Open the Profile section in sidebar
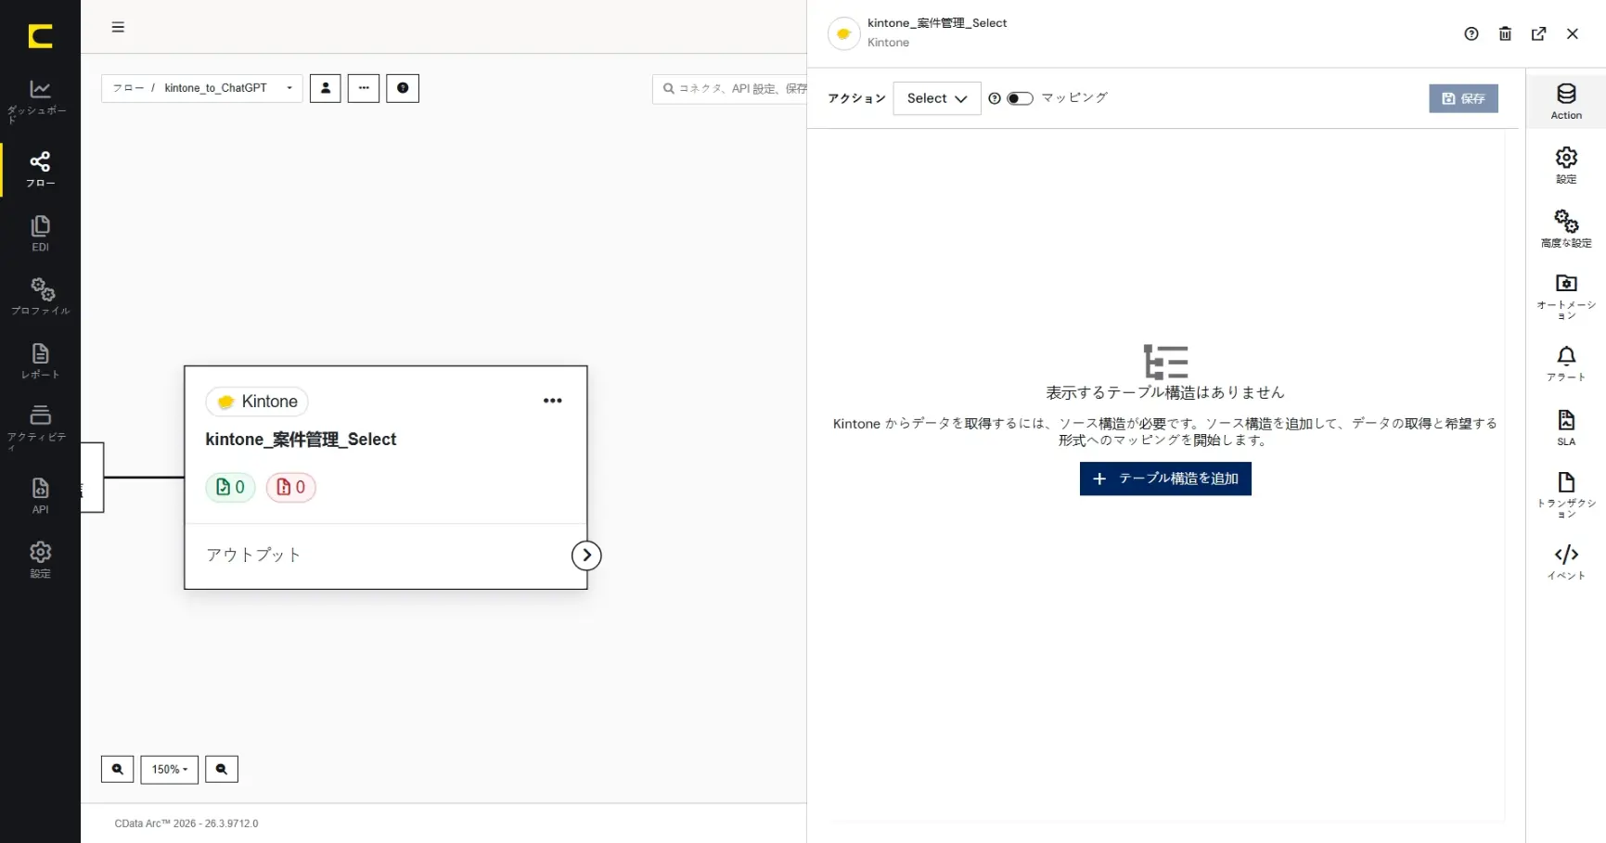Screen dimensions: 1606x843 pyautogui.click(x=40, y=297)
